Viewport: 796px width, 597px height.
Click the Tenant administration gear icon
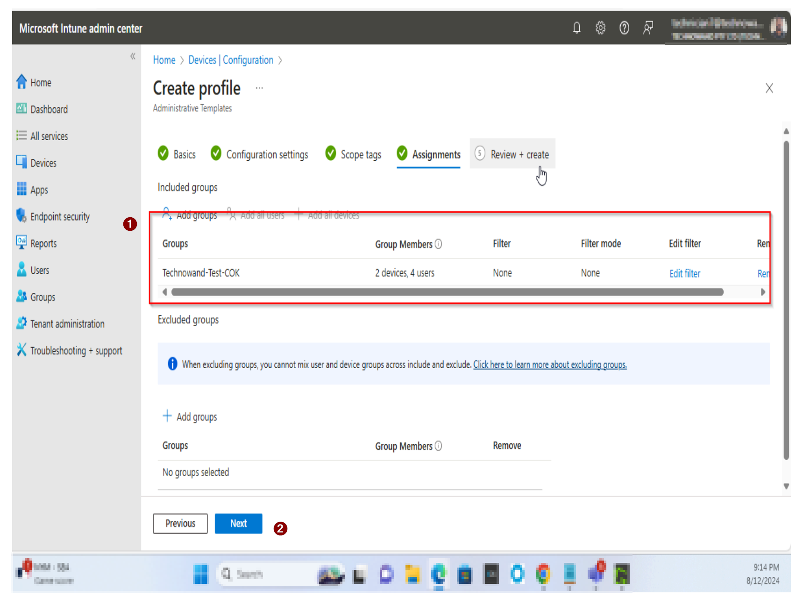[21, 323]
